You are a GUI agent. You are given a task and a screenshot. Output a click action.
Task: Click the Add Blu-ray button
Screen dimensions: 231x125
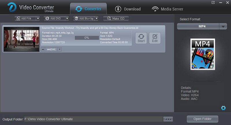pyautogui.click(x=84, y=18)
